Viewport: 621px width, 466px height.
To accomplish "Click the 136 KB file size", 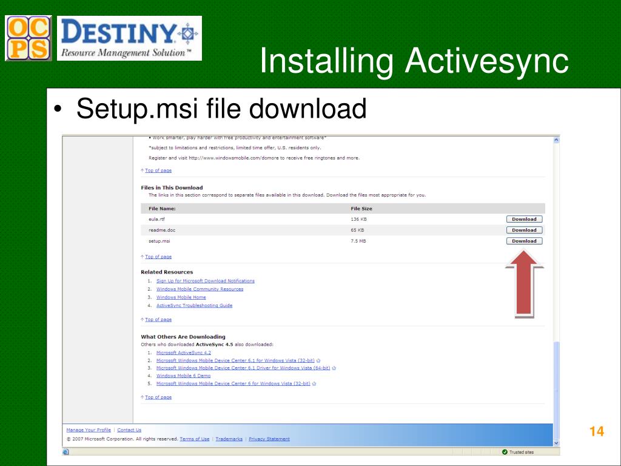I will pyautogui.click(x=358, y=219).
